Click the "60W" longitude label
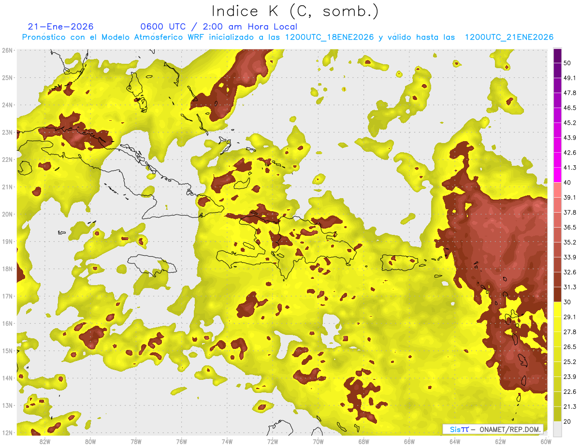This screenshot has width=580, height=448. (546, 441)
